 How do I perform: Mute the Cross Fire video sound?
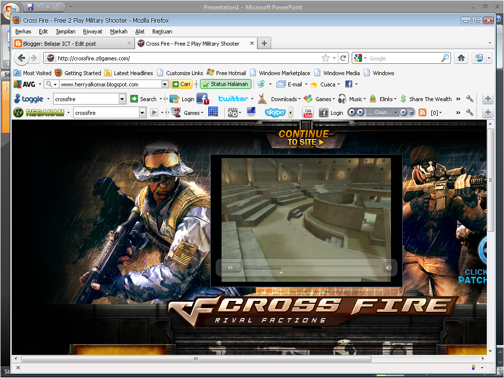tap(389, 268)
